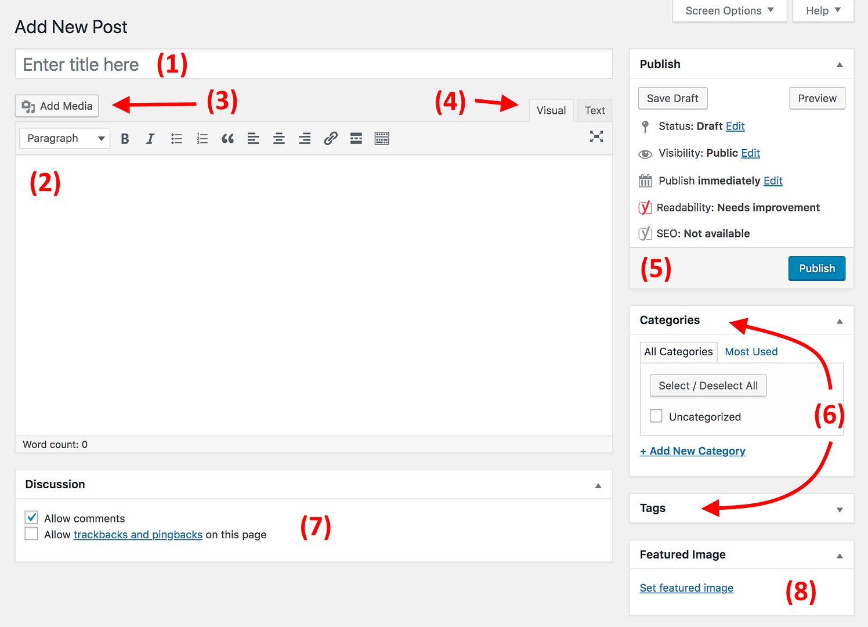Toggle bold formatting in the editor

125,138
